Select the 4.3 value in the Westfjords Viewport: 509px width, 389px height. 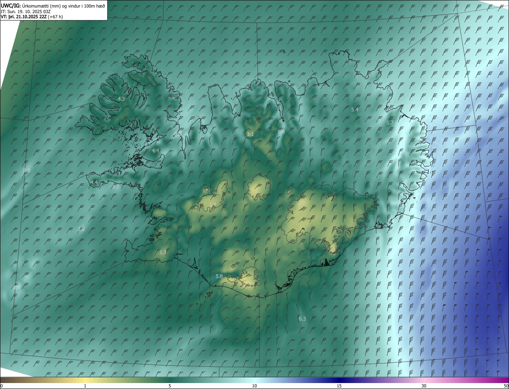click(121, 99)
